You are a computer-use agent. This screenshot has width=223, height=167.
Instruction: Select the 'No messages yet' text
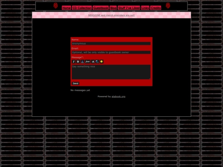pos(80,90)
